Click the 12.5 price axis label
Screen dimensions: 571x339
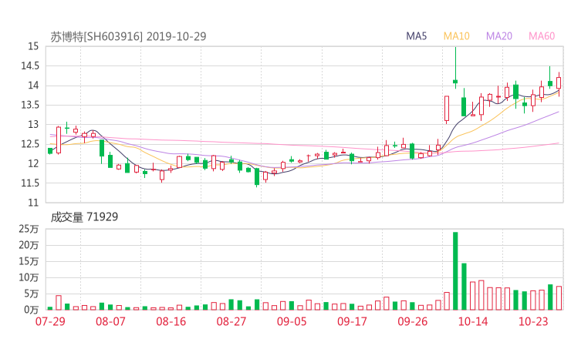click(x=30, y=144)
